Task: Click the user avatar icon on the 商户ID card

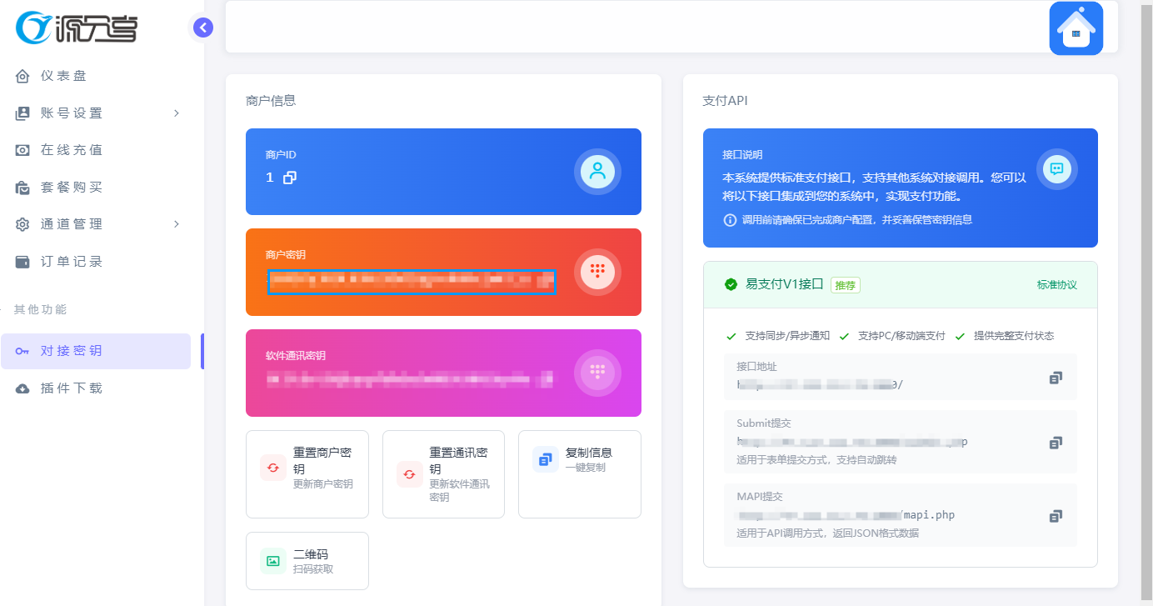Action: (x=597, y=172)
